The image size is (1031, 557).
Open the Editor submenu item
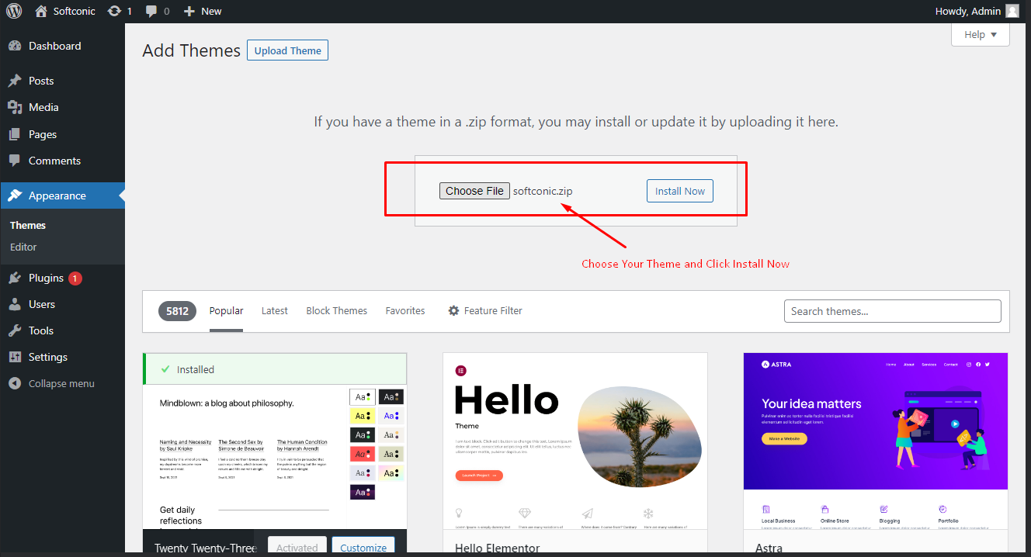(23, 247)
